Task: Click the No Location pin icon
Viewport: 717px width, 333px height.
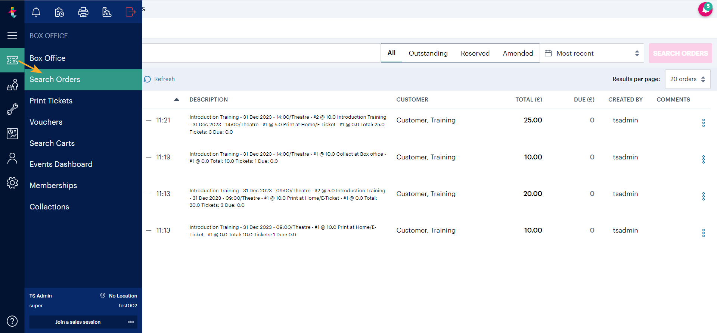Action: click(103, 295)
